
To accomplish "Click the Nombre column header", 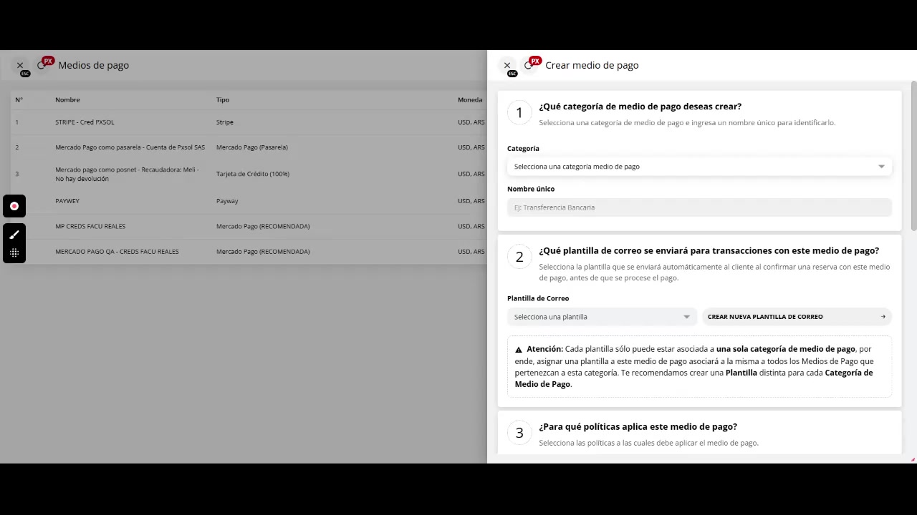I will tap(67, 99).
